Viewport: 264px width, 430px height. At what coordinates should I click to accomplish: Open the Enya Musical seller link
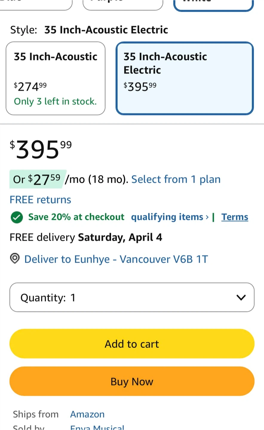tap(97, 428)
